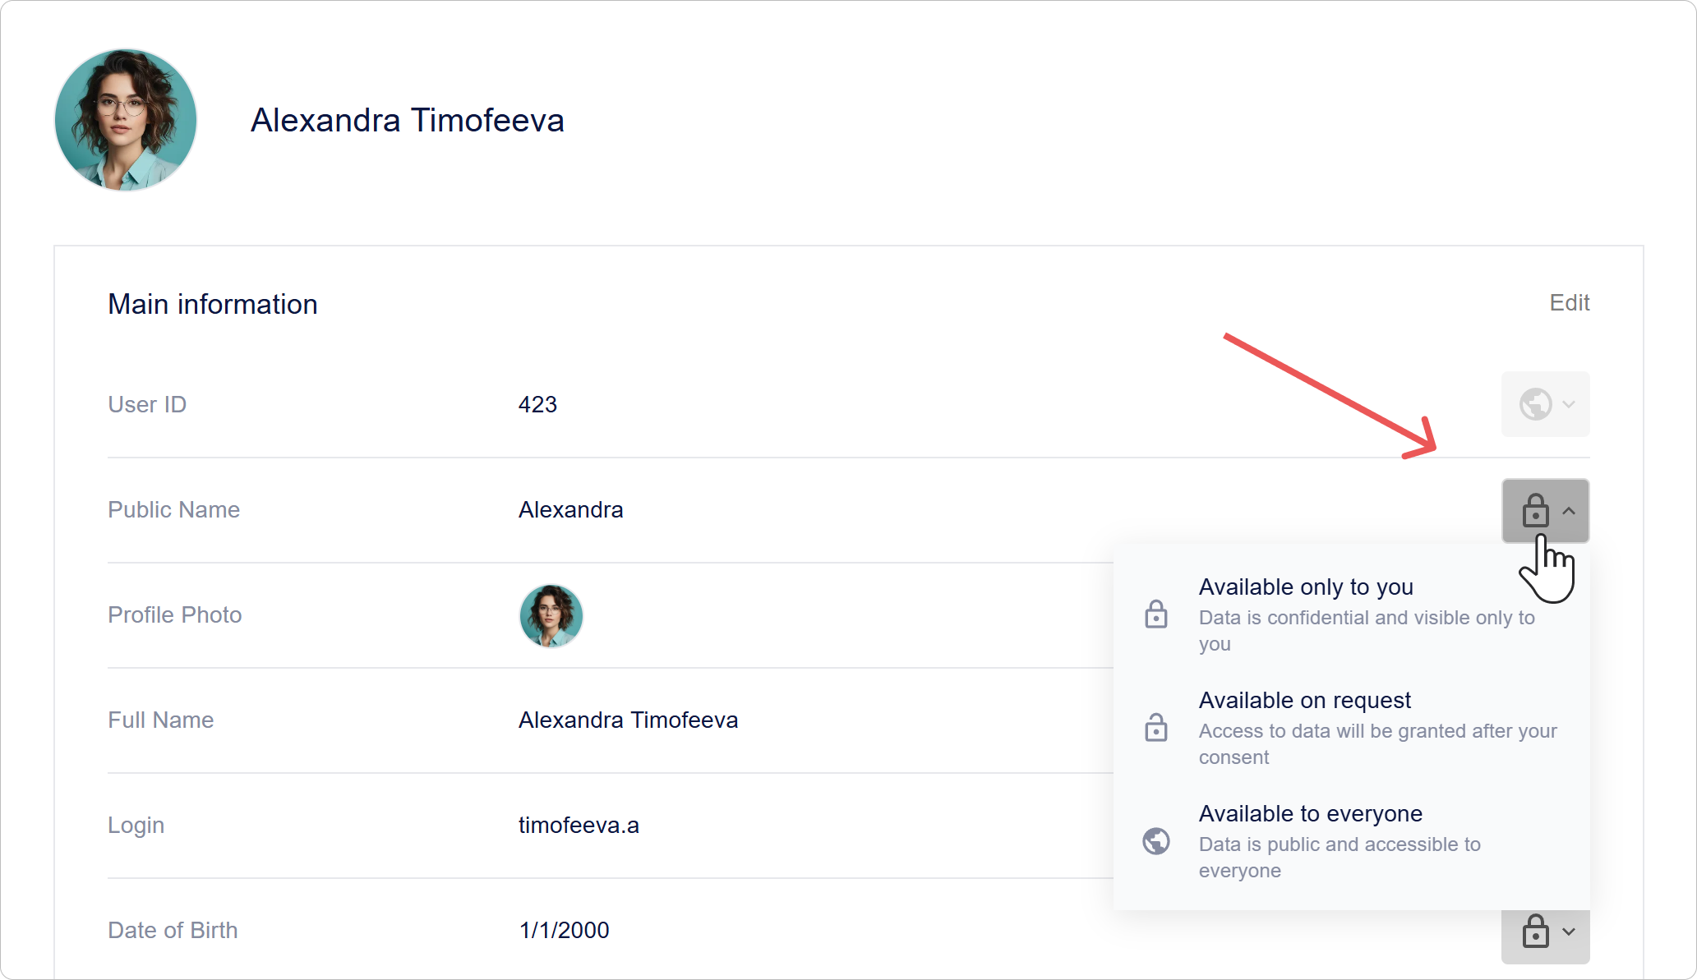
Task: Click the Date of Birth value 1/1/2000
Action: click(x=564, y=931)
